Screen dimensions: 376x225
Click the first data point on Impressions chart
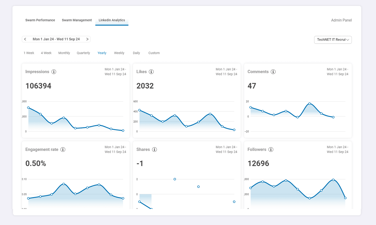tap(28, 108)
